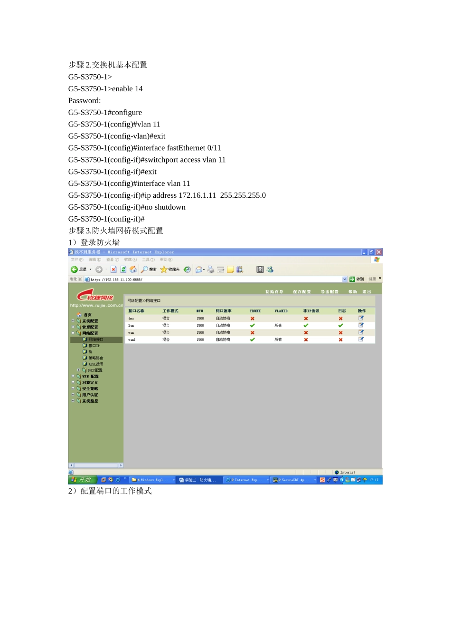Click the sidebar horizontal scrollbar
Viewport: 451px width, 639px height.
(x=96, y=465)
